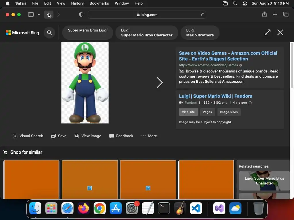Click the ad info icon beside Amazon URL
The image size is (294, 220).
click(241, 65)
